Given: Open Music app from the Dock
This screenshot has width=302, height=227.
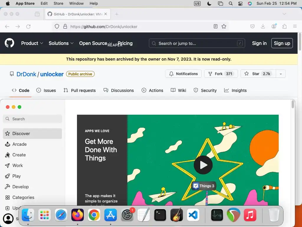Looking at the screenshot, I should tap(250, 215).
